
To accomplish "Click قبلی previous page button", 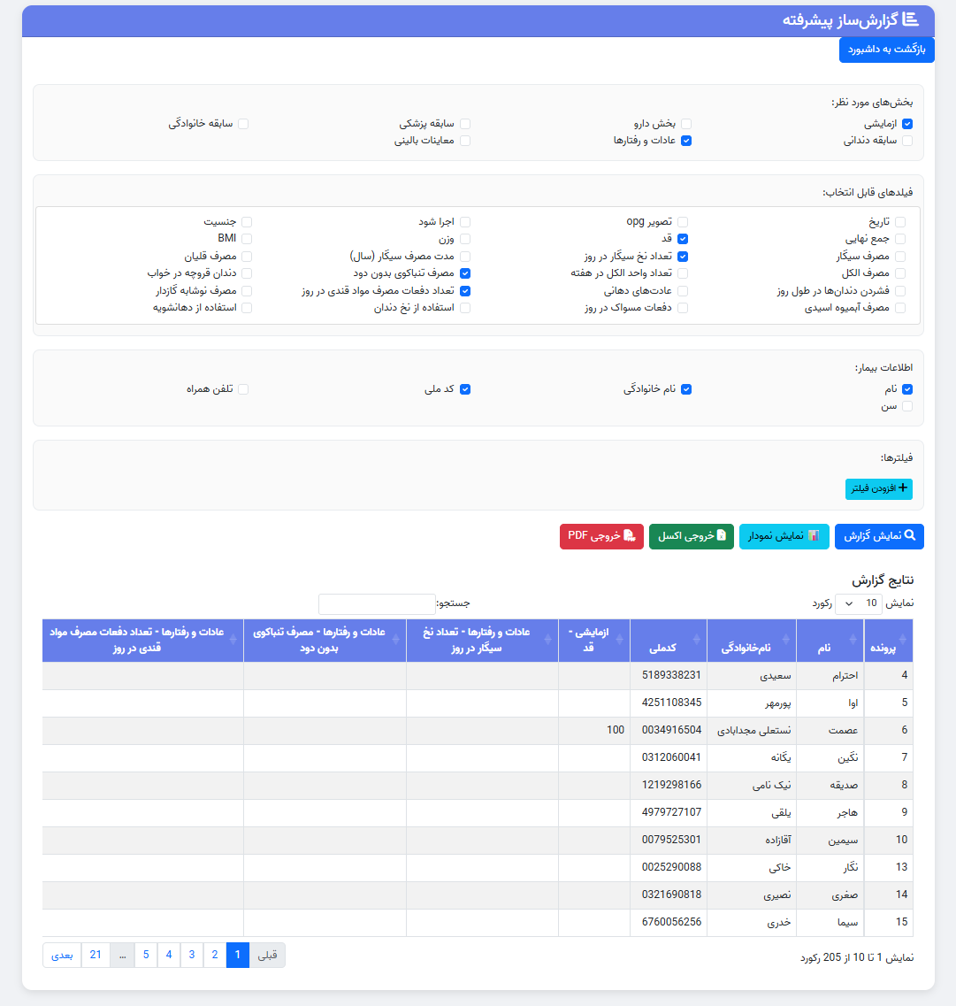I will pyautogui.click(x=267, y=955).
